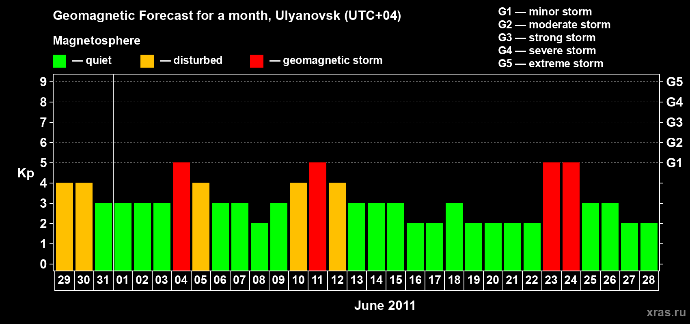This screenshot has width=690, height=324.
Task: Click the 'G4 — severe storm' legend line
Action: [547, 51]
